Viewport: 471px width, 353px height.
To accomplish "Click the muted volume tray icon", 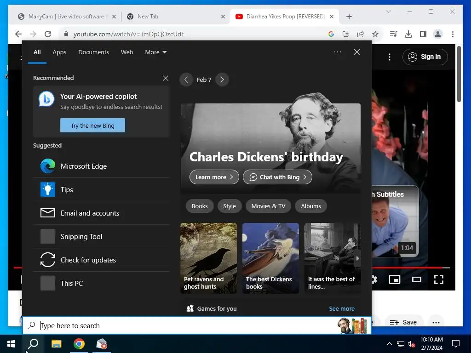I will pyautogui.click(x=412, y=344).
